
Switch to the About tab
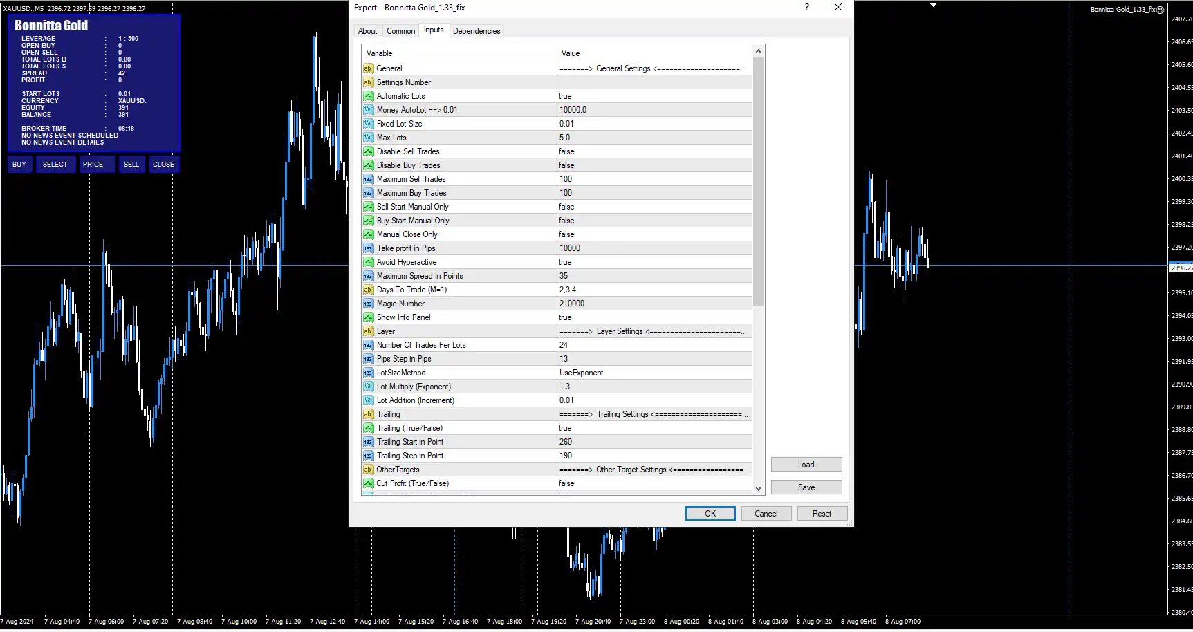click(368, 31)
